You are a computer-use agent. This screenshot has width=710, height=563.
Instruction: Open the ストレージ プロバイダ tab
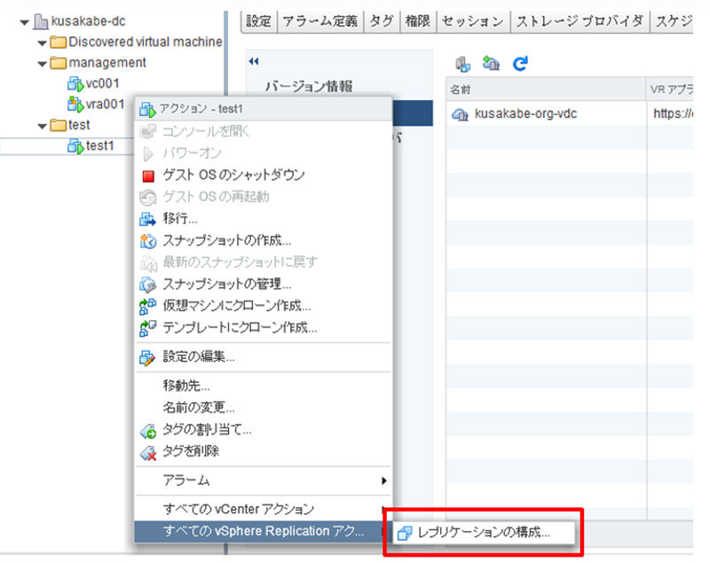(x=580, y=21)
